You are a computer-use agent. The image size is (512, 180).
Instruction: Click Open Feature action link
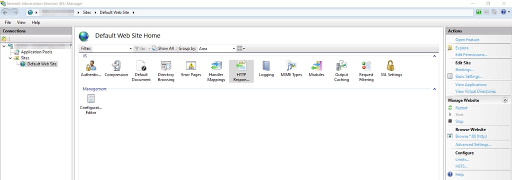pyautogui.click(x=467, y=40)
